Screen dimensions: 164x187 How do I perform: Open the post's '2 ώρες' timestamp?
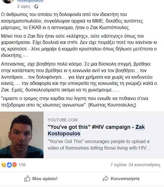24,6
